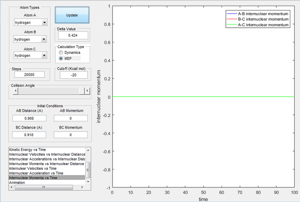Click B-C internuclear momentum legend entry

coord(258,19)
